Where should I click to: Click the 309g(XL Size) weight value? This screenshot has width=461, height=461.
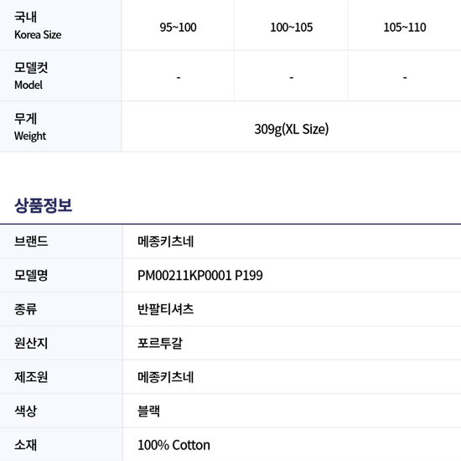click(x=292, y=129)
